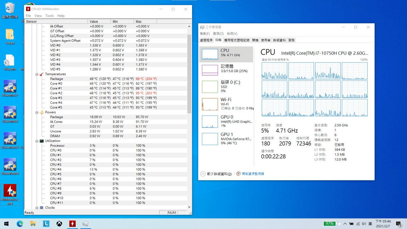This screenshot has height=229, width=407.
Task: Open the notification center icon
Action: [x=399, y=224]
